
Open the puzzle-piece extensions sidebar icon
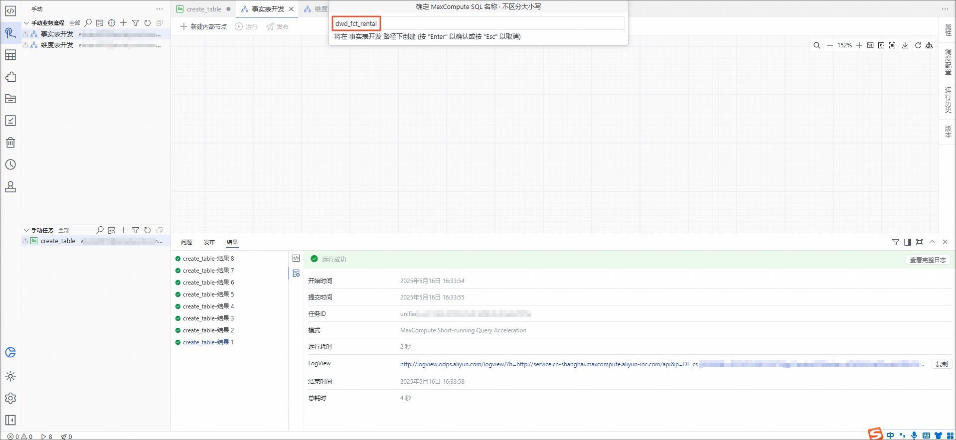pos(10,77)
